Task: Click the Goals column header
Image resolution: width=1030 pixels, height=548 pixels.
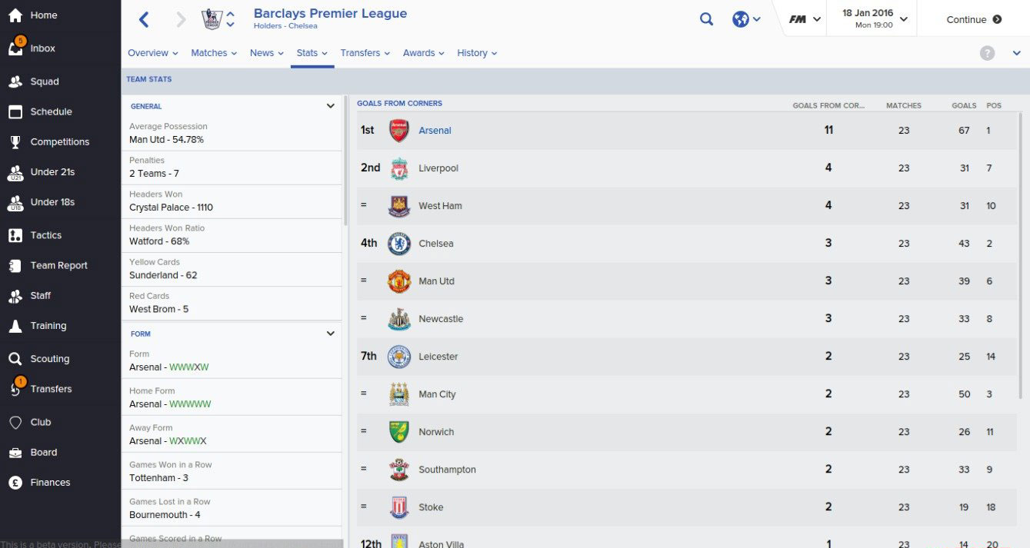Action: (964, 105)
